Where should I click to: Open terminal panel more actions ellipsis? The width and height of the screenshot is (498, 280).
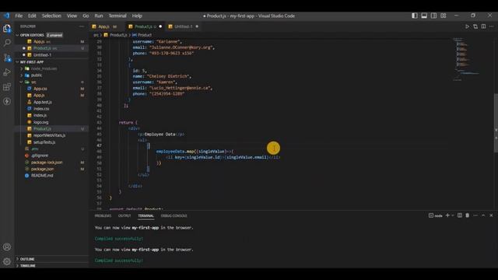coord(475,215)
